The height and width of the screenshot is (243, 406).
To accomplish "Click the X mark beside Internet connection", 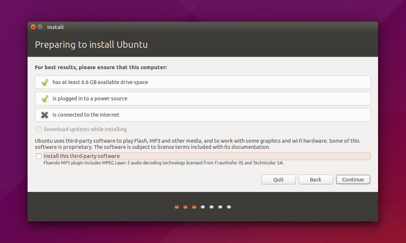I will click(x=45, y=115).
